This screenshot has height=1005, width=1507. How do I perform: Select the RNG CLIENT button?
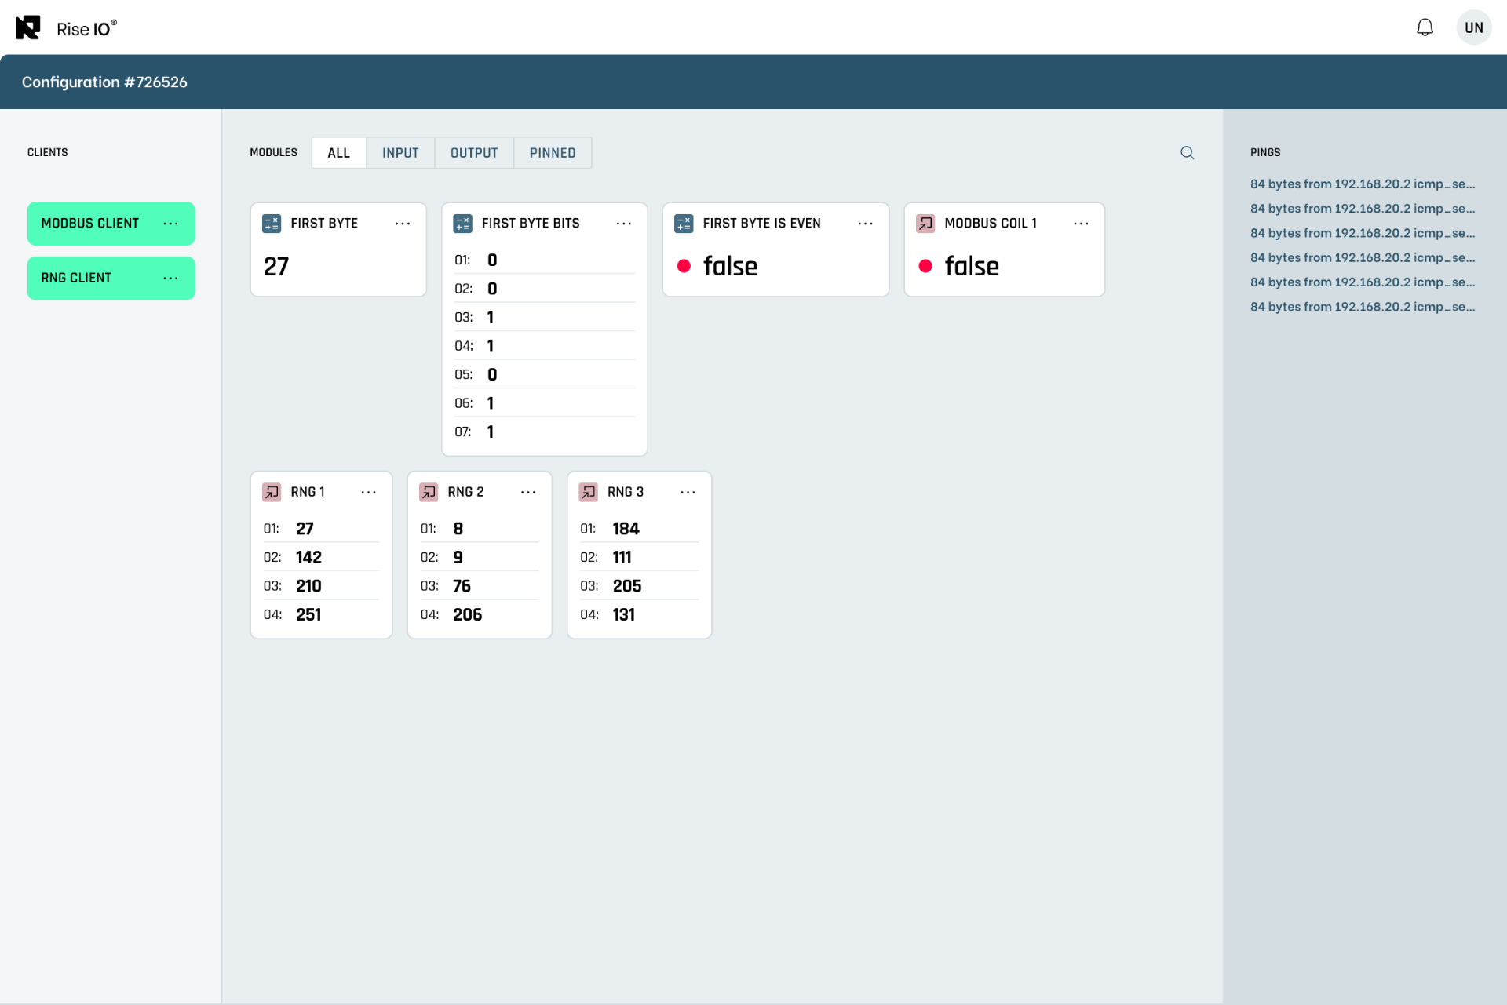tap(111, 279)
